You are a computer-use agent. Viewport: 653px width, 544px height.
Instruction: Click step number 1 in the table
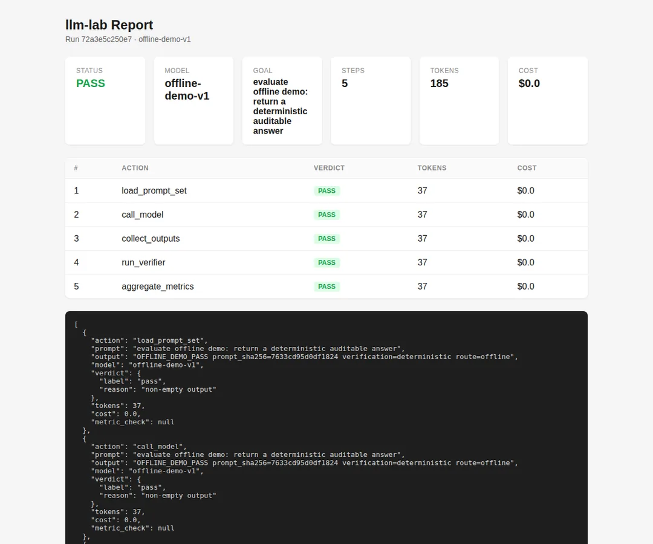76,190
